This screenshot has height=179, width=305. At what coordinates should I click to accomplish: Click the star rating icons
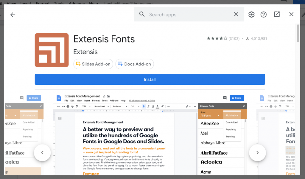pyautogui.click(x=217, y=38)
